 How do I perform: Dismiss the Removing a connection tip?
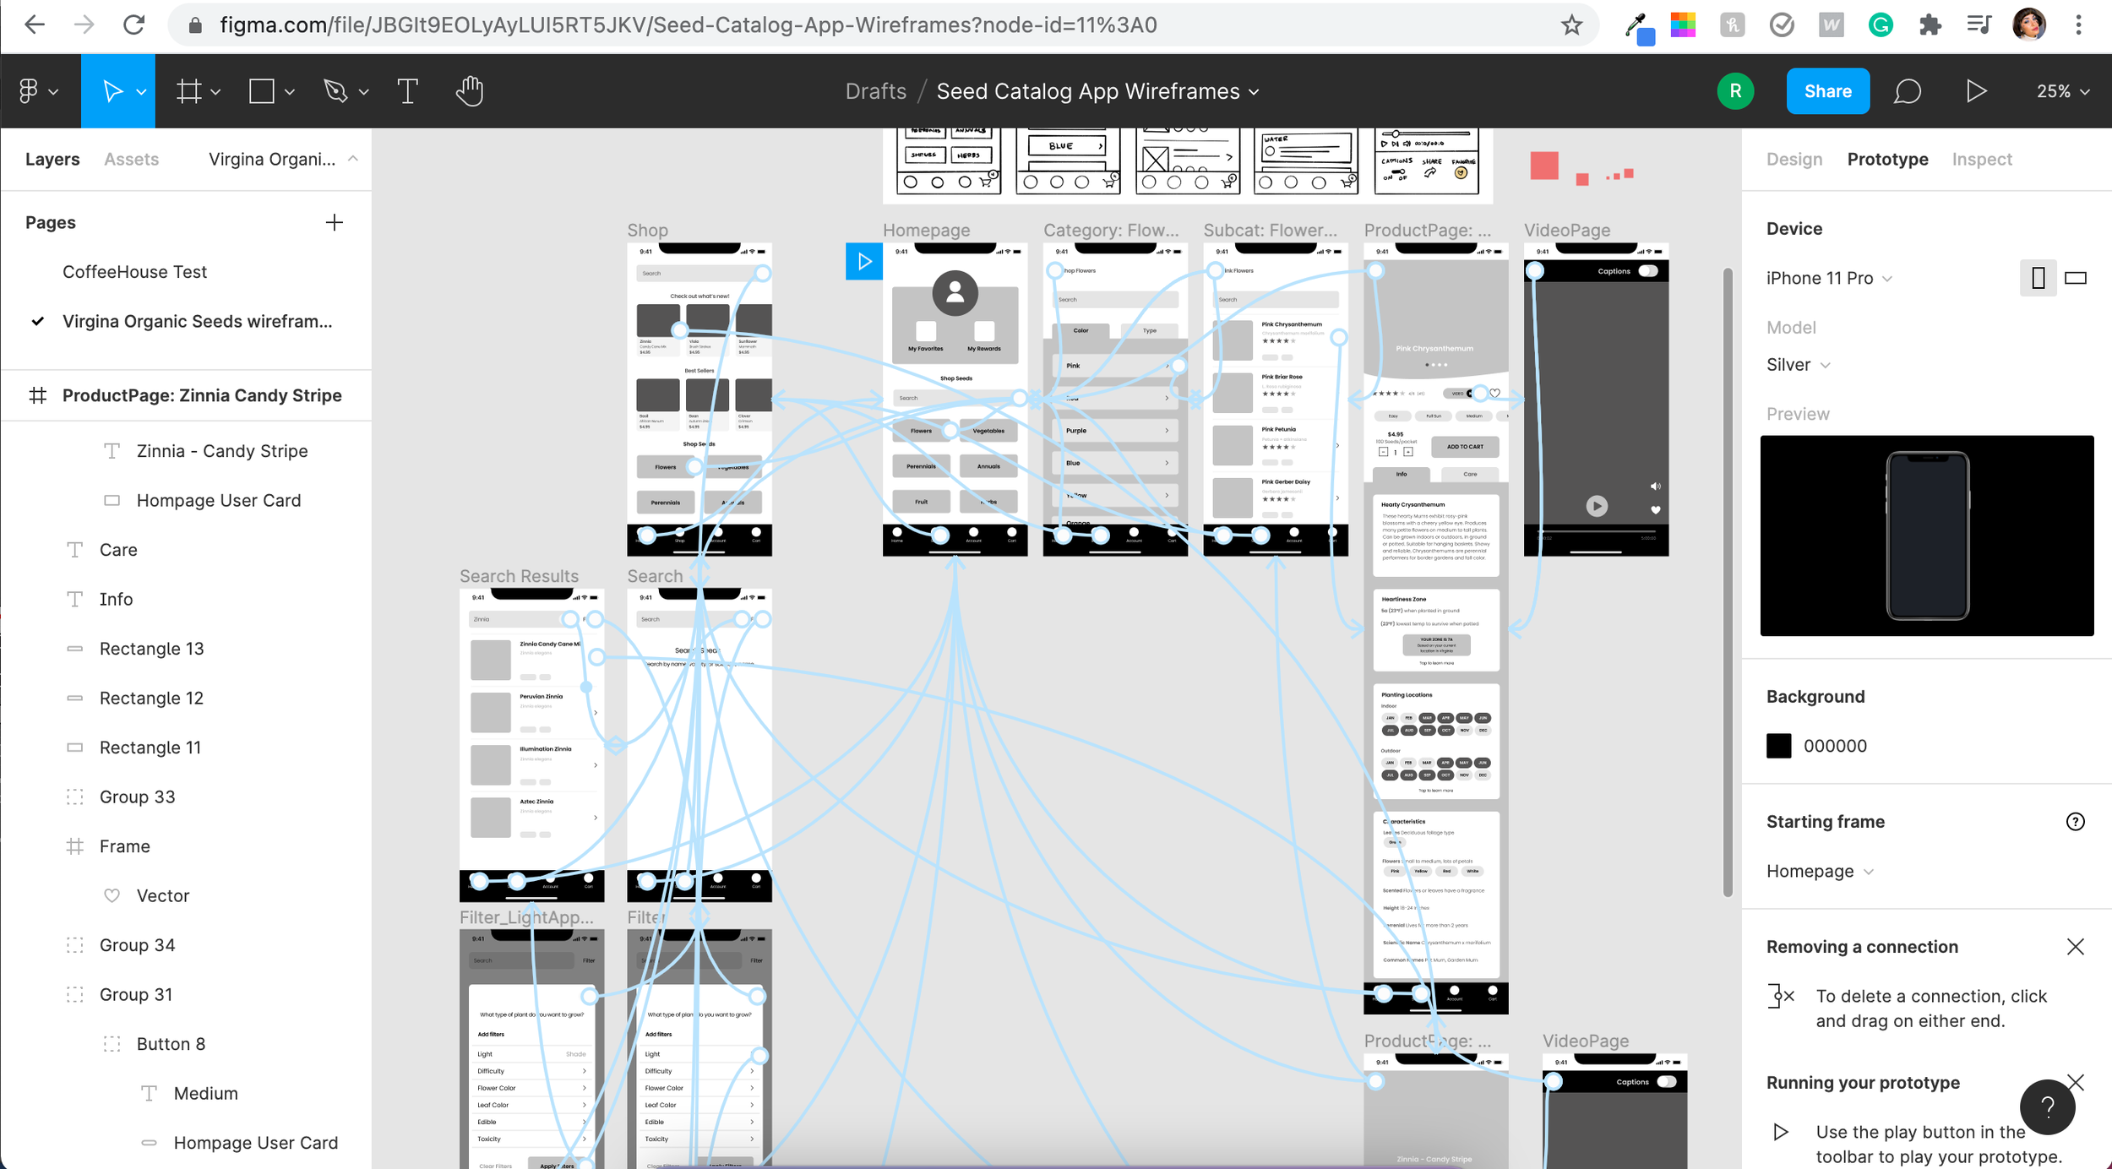tap(2076, 946)
